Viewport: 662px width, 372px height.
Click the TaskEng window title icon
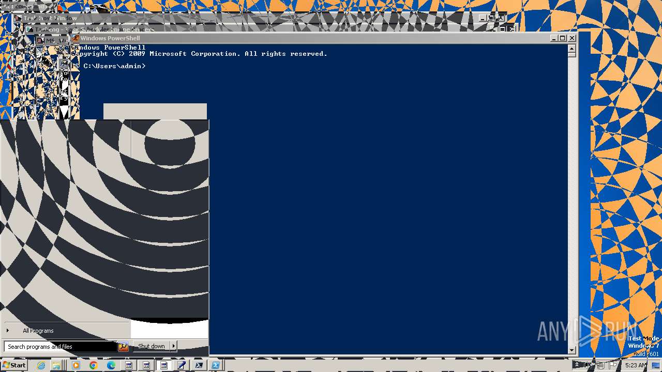(x=29, y=29)
